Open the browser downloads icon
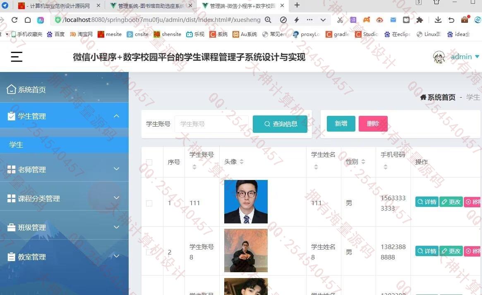Image resolution: width=482 pixels, height=295 pixels. pyautogui.click(x=438, y=20)
